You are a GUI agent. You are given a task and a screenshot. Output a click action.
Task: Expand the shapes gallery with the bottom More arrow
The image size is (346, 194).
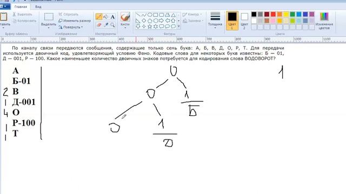(178, 26)
